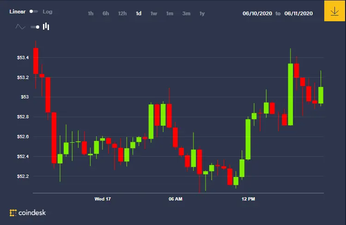
Task: Switch to the 1y timeframe
Action: point(202,13)
